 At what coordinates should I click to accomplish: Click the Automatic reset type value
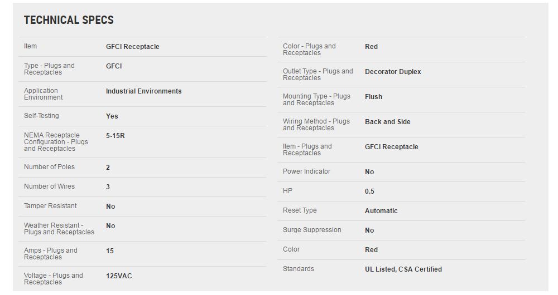click(381, 211)
